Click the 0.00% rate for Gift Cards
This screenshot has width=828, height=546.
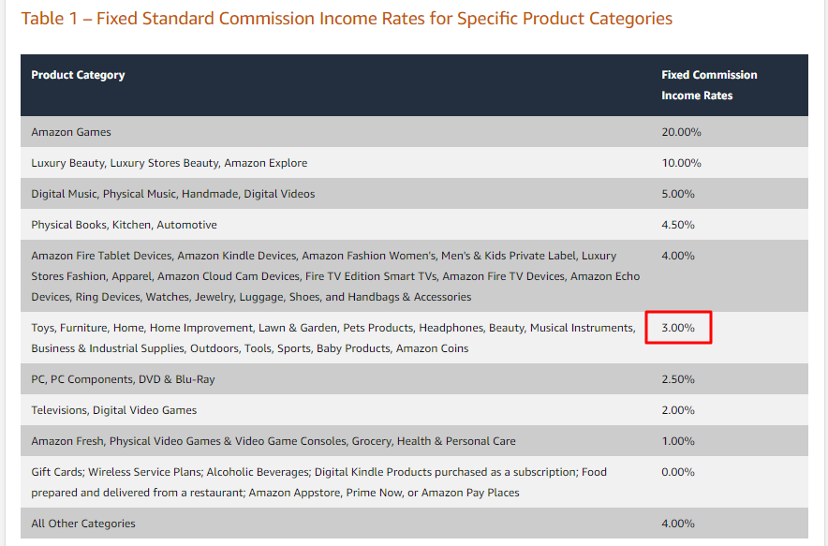click(x=678, y=472)
